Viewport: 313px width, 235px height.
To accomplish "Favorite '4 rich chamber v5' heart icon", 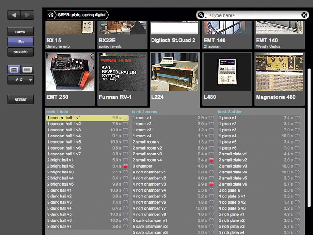I will [x=211, y=196].
